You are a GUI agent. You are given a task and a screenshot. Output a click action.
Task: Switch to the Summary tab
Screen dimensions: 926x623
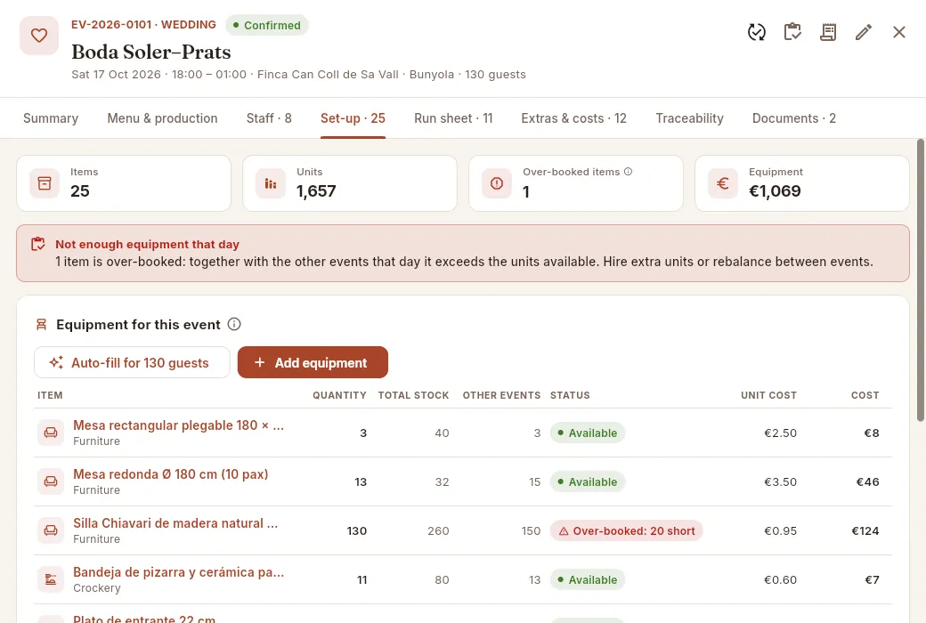point(51,118)
